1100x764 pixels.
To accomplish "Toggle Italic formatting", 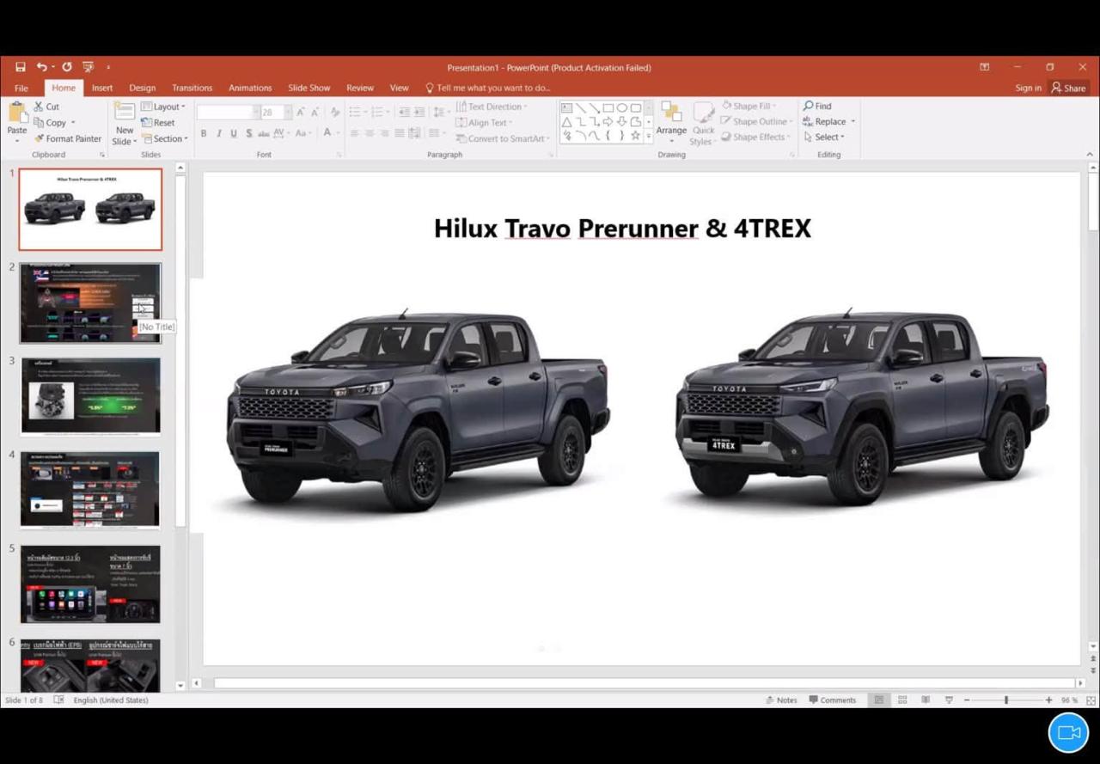I will 219,133.
